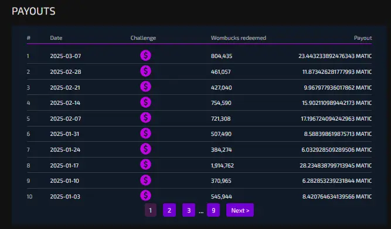The width and height of the screenshot is (391, 229).
Task: Select date 2025-02-14
Action: [65, 103]
